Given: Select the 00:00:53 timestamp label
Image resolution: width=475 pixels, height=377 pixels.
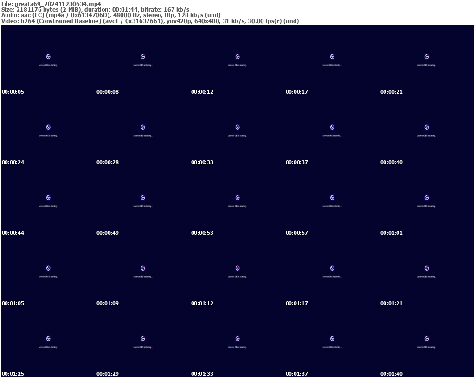Looking at the screenshot, I should point(202,233).
